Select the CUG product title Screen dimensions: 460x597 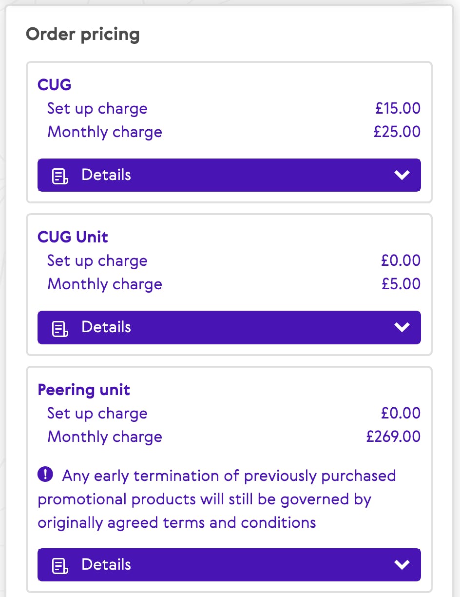[x=55, y=85]
